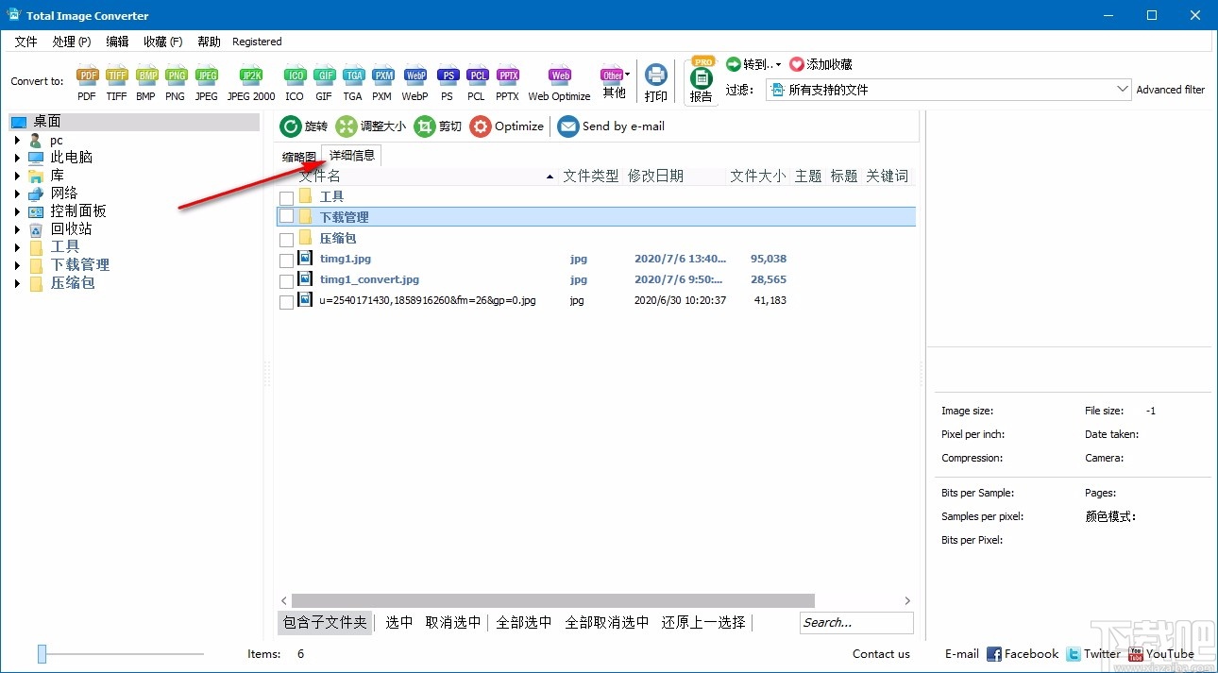Viewport: 1218px width, 673px height.
Task: Open the Advanced filter link
Action: click(x=1171, y=90)
